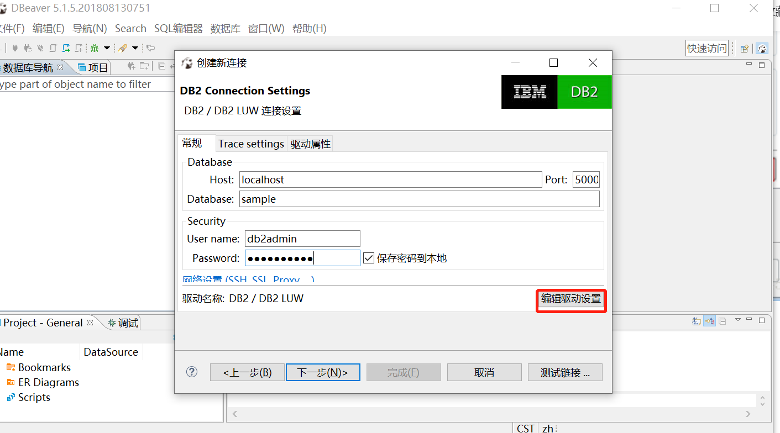Uncheck 保存密码到本地 checkbox
The height and width of the screenshot is (433, 780).
point(368,257)
